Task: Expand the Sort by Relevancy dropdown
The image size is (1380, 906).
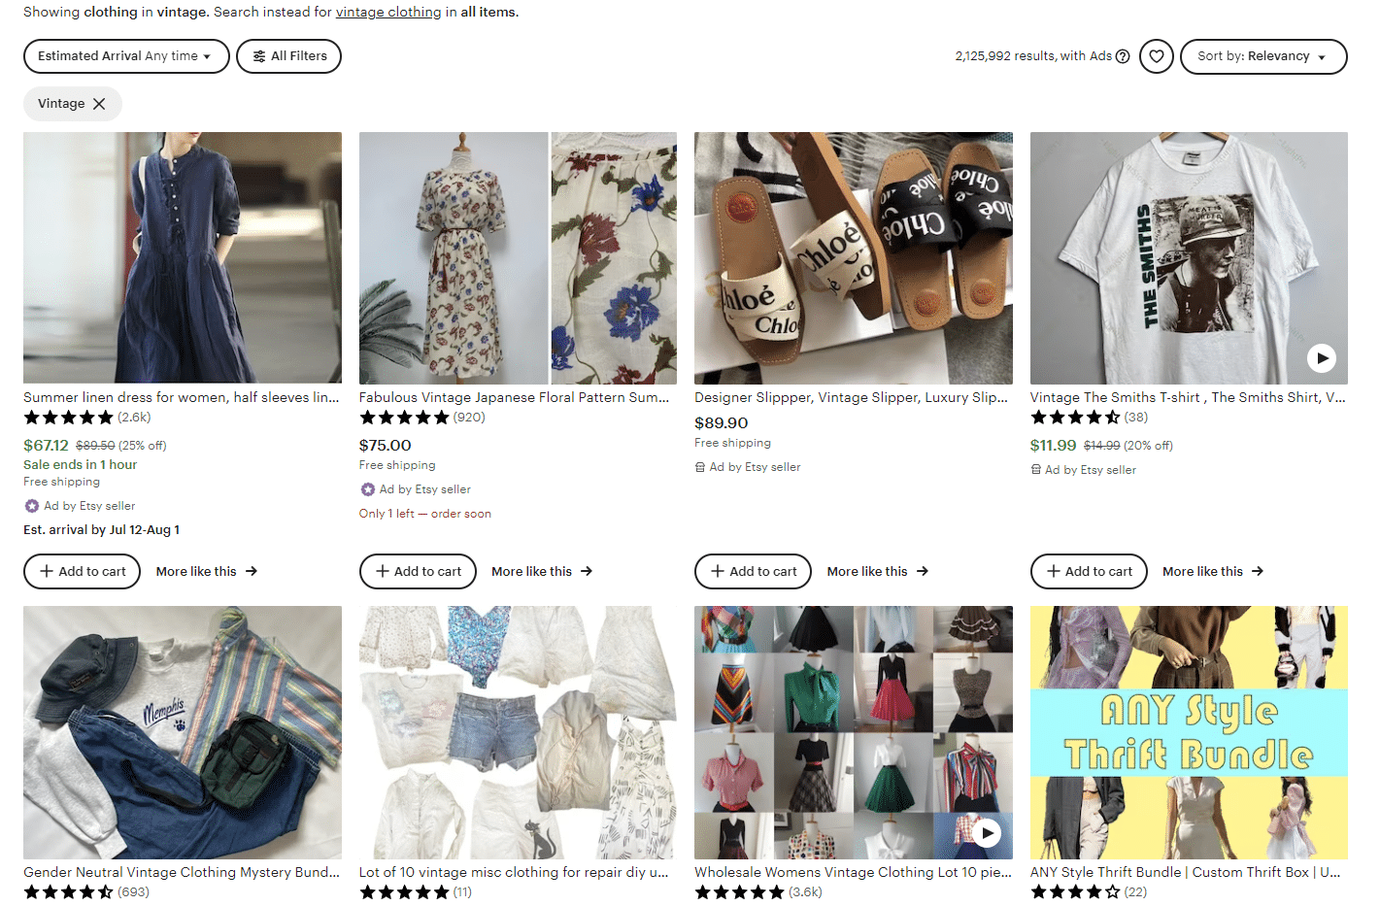Action: (1263, 56)
